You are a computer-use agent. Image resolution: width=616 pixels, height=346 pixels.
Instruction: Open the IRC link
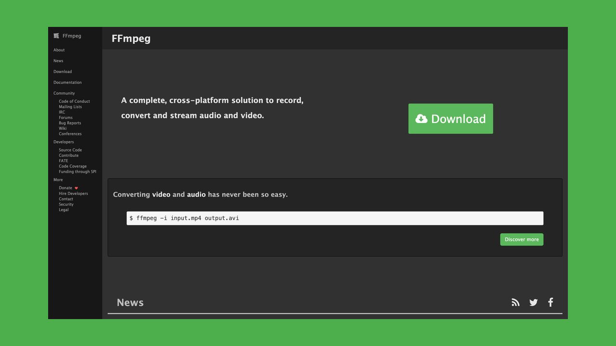tap(62, 112)
